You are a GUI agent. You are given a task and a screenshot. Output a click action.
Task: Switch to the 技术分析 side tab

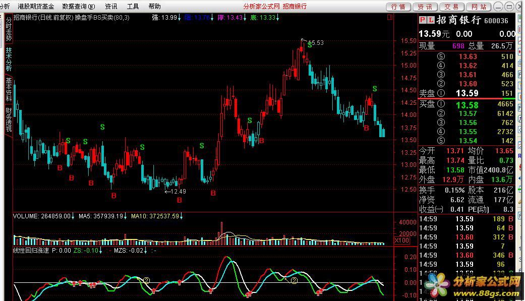pyautogui.click(x=9, y=59)
